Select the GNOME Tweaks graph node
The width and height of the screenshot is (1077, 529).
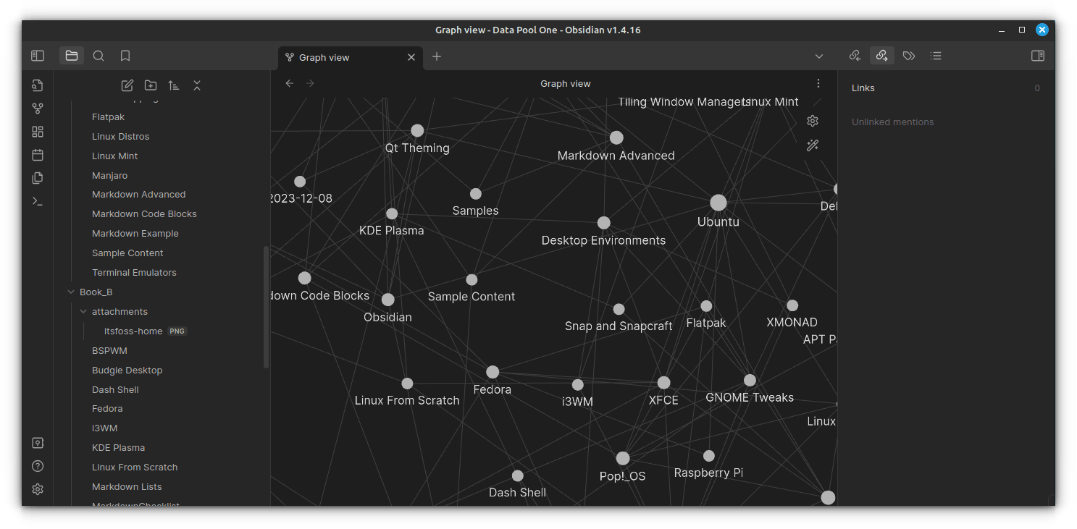click(x=750, y=381)
